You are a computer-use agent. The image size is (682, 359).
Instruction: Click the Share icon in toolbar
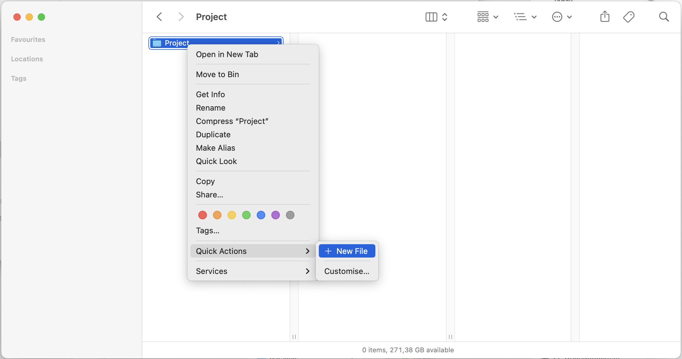click(605, 17)
